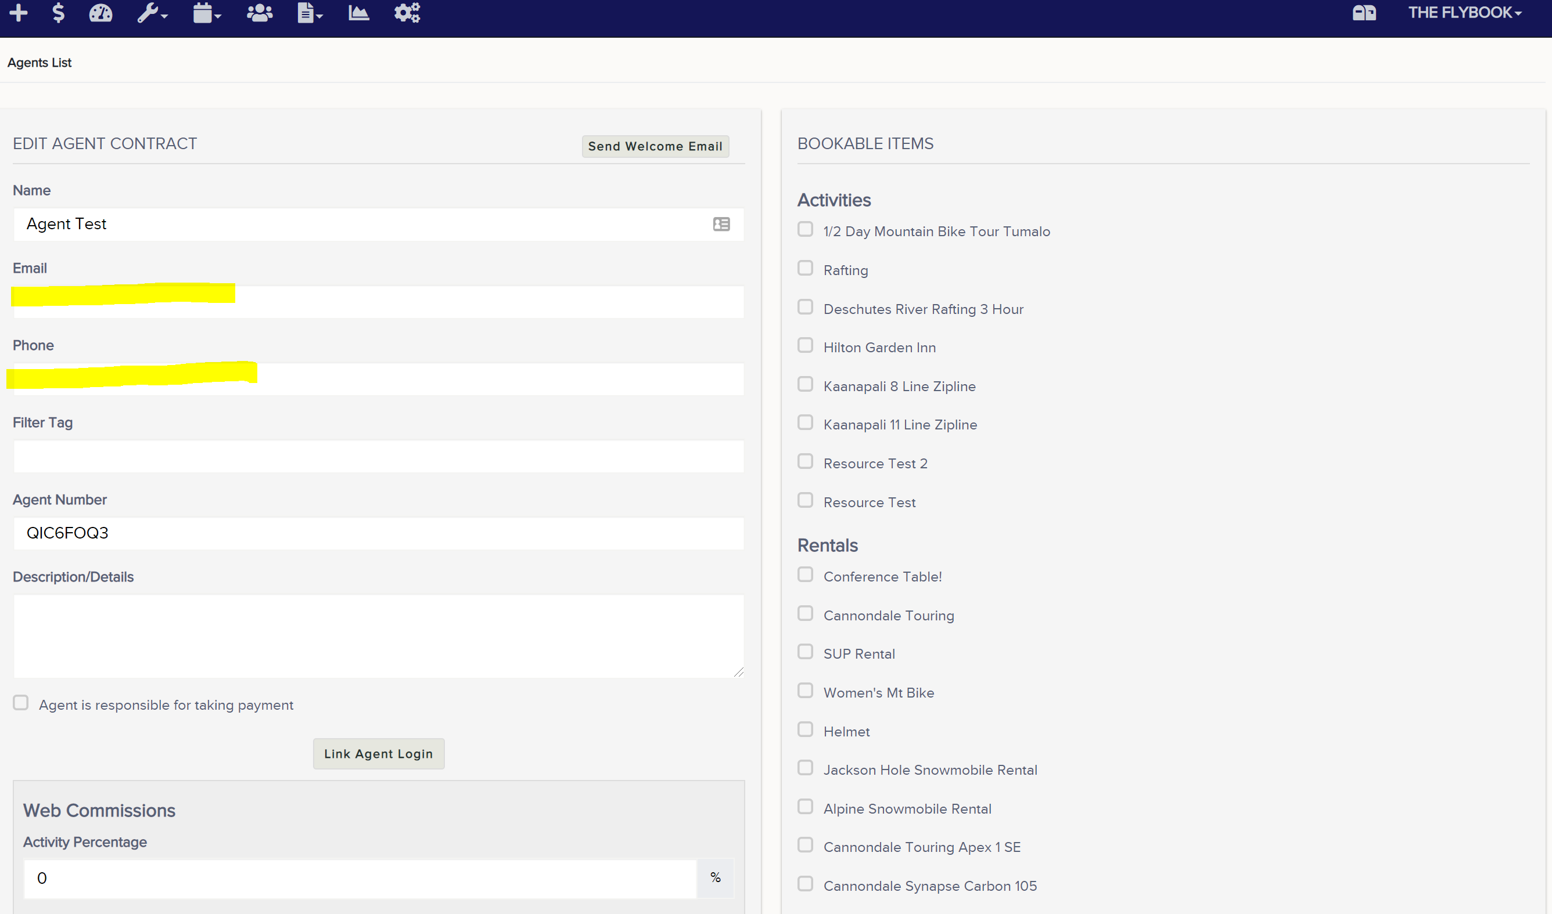Open the dollar sign payments icon
The width and height of the screenshot is (1552, 914).
tap(59, 12)
